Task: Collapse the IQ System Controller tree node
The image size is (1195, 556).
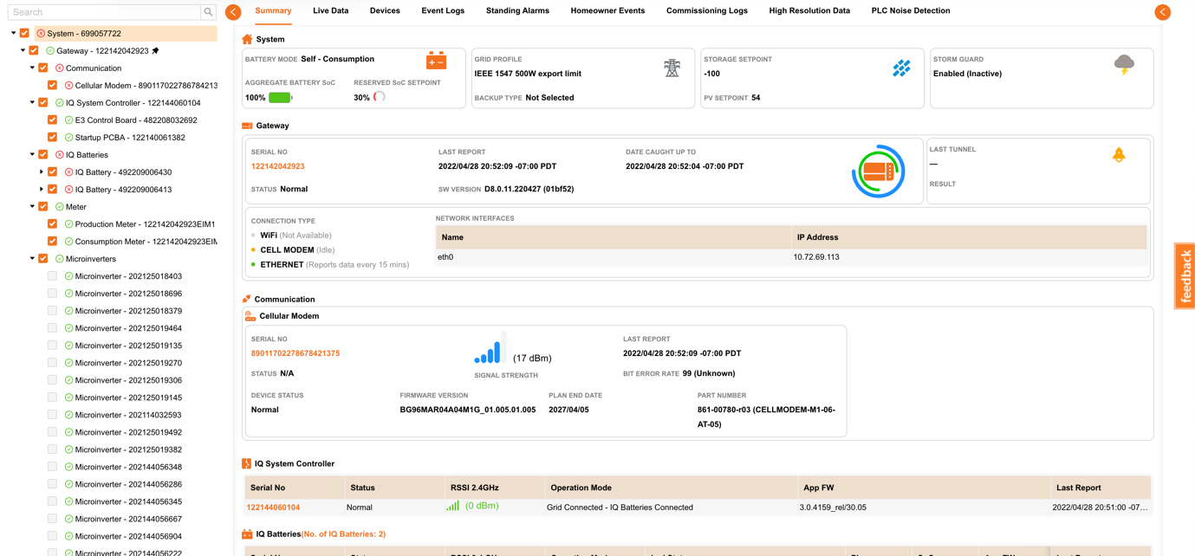Action: 33,103
